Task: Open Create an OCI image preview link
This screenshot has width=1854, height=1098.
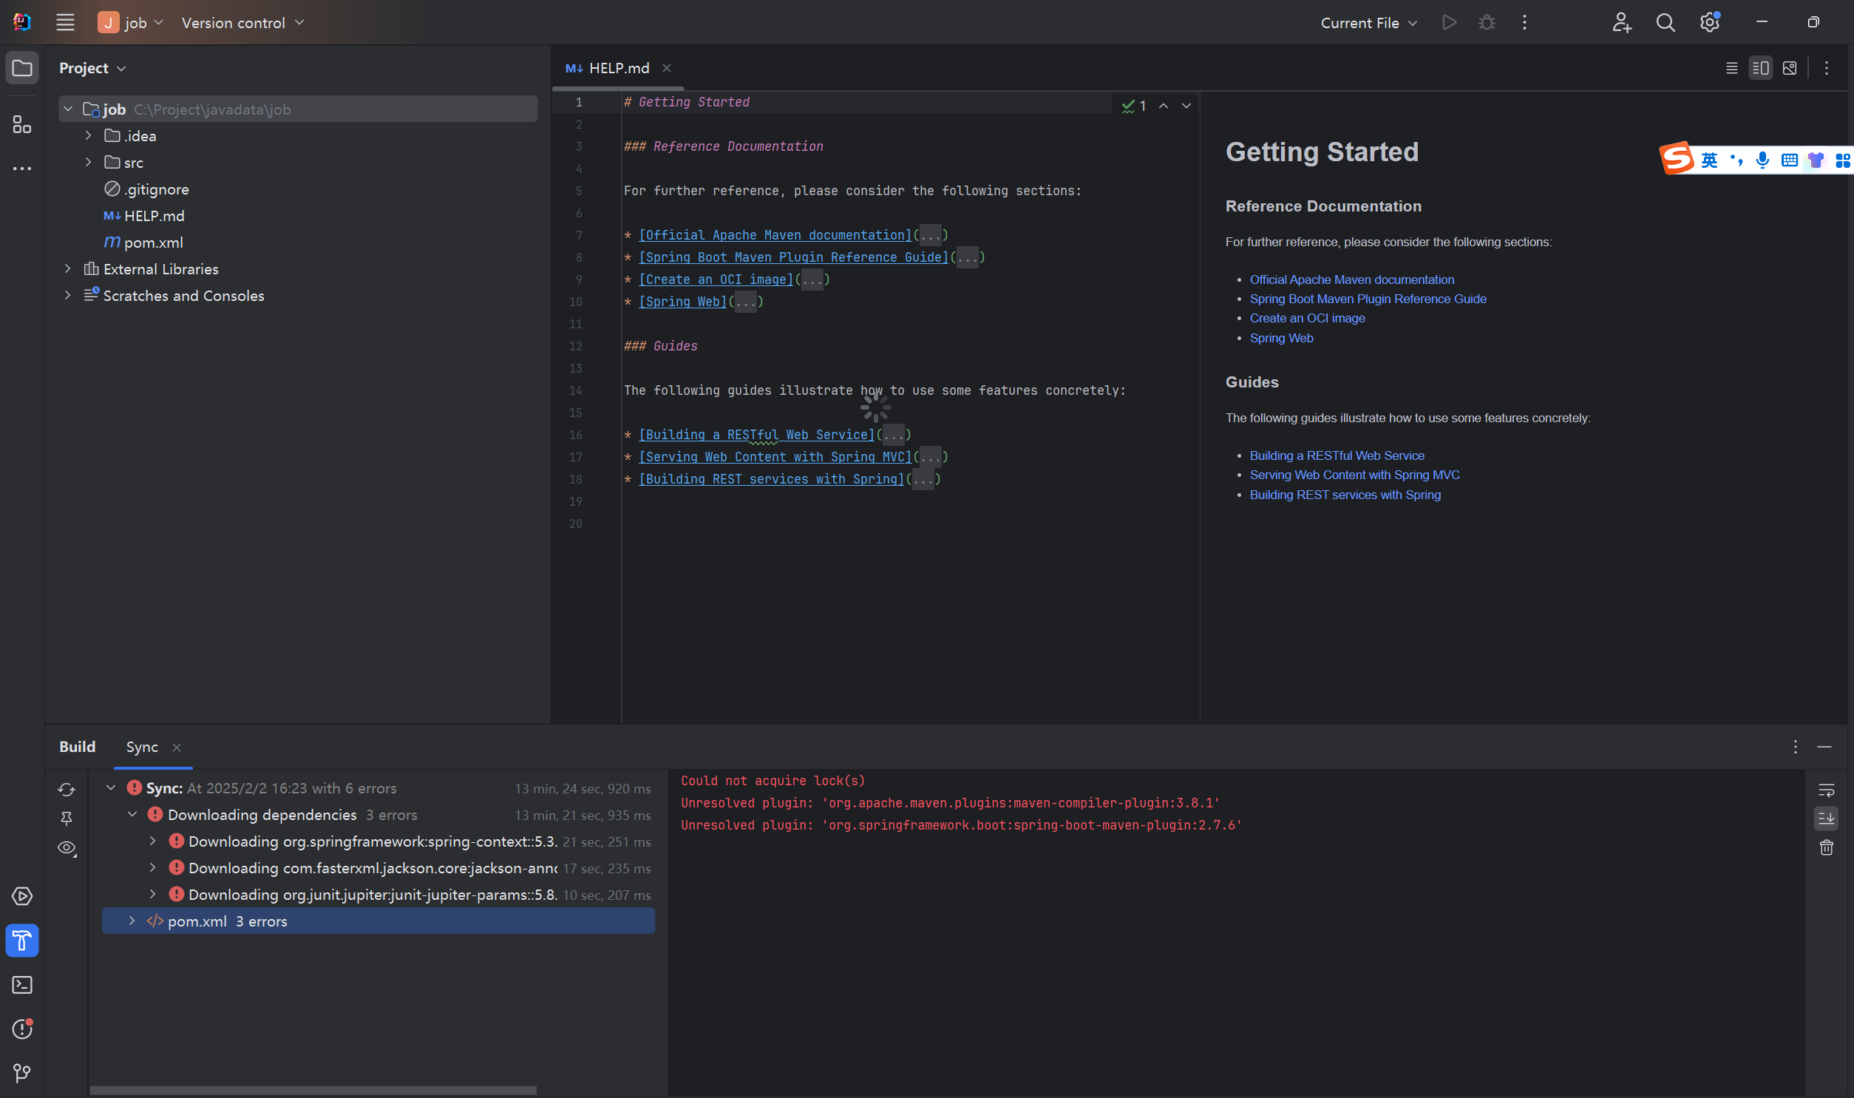Action: 1307,318
